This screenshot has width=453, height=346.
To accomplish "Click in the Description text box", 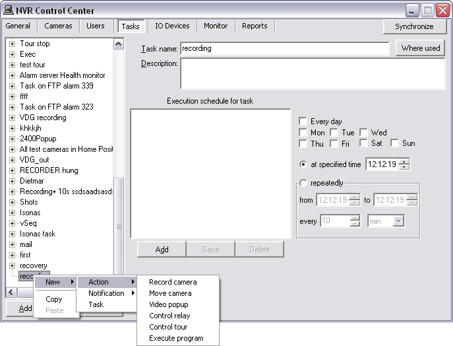I will (x=313, y=73).
